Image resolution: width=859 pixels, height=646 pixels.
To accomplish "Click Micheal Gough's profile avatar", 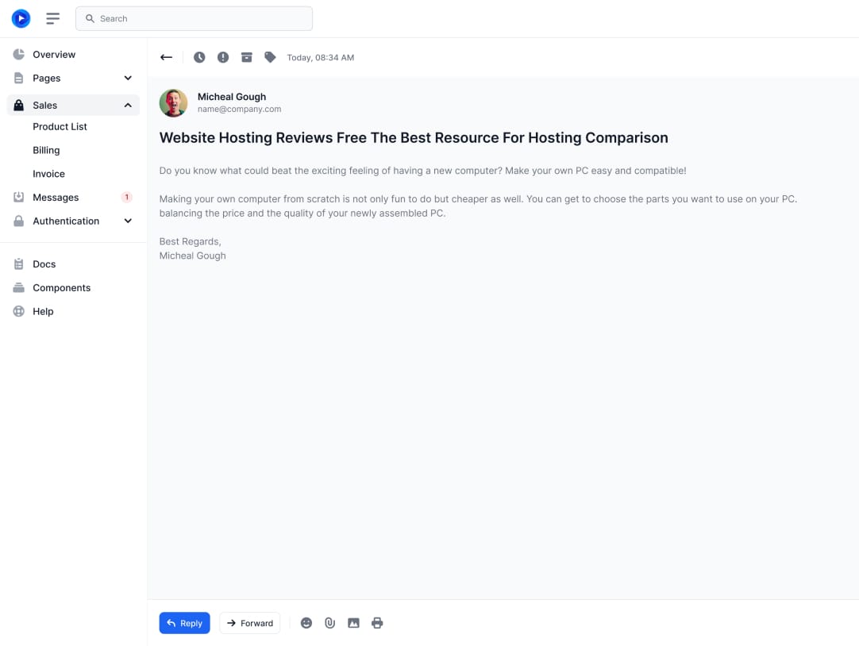I will [x=174, y=103].
